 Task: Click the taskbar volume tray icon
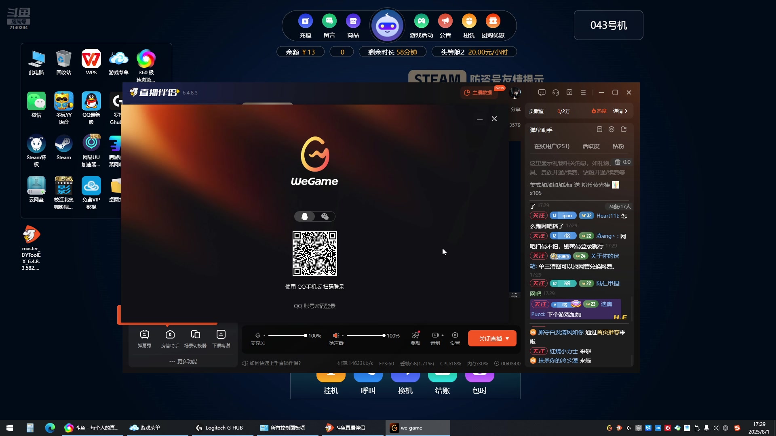click(716, 428)
